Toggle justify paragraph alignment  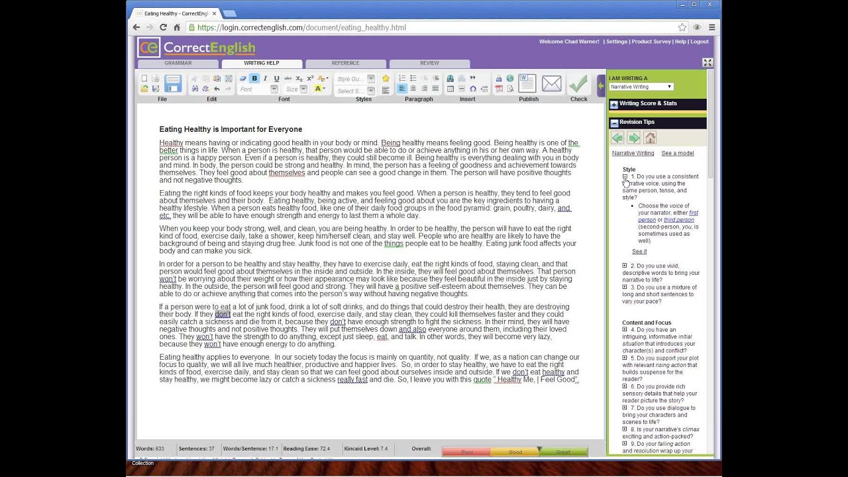(x=435, y=89)
